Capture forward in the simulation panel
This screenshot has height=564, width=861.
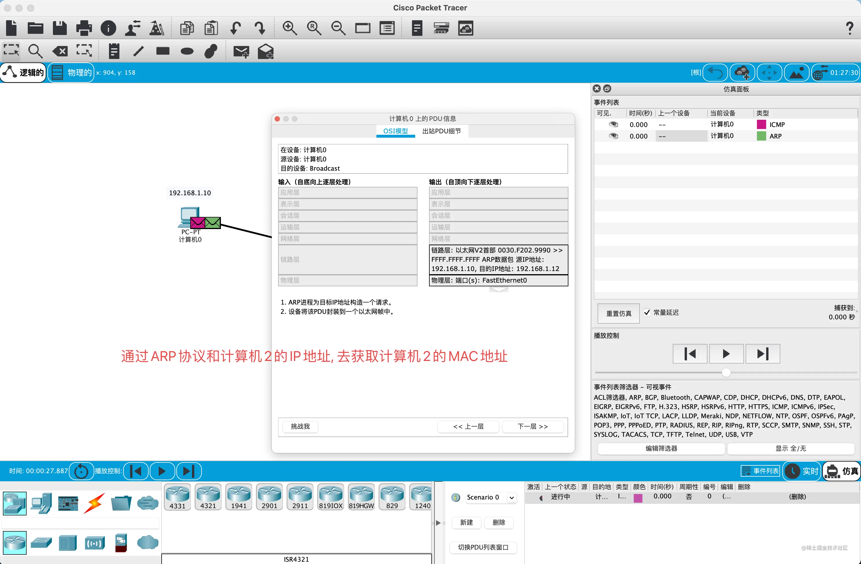(x=763, y=354)
